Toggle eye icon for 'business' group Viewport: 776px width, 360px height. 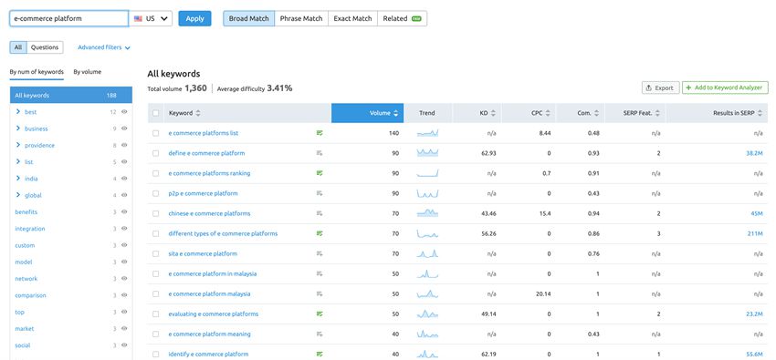(124, 129)
